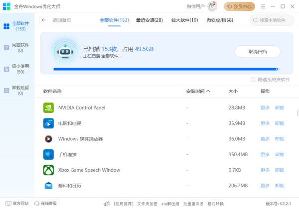The height and width of the screenshot is (210, 299).
Task: Go back with the arrow button
Action: pyautogui.click(x=44, y=20)
